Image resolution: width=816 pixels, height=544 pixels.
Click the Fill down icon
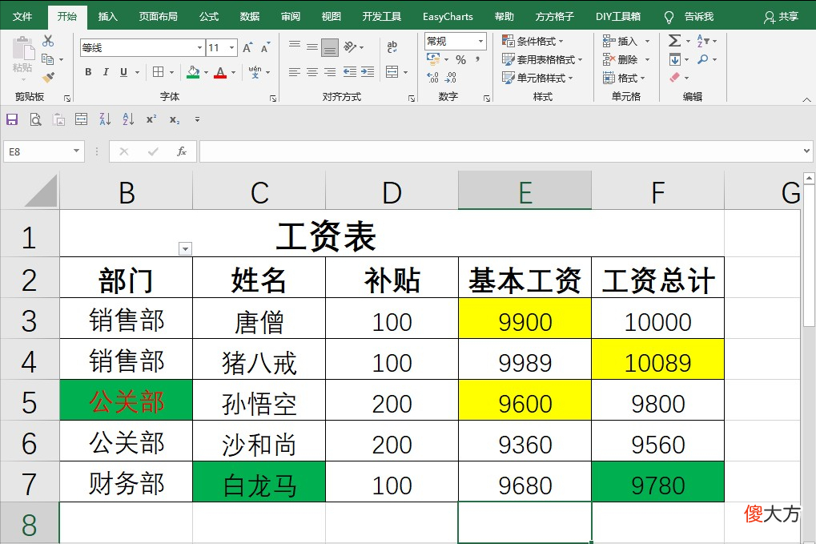pos(675,59)
